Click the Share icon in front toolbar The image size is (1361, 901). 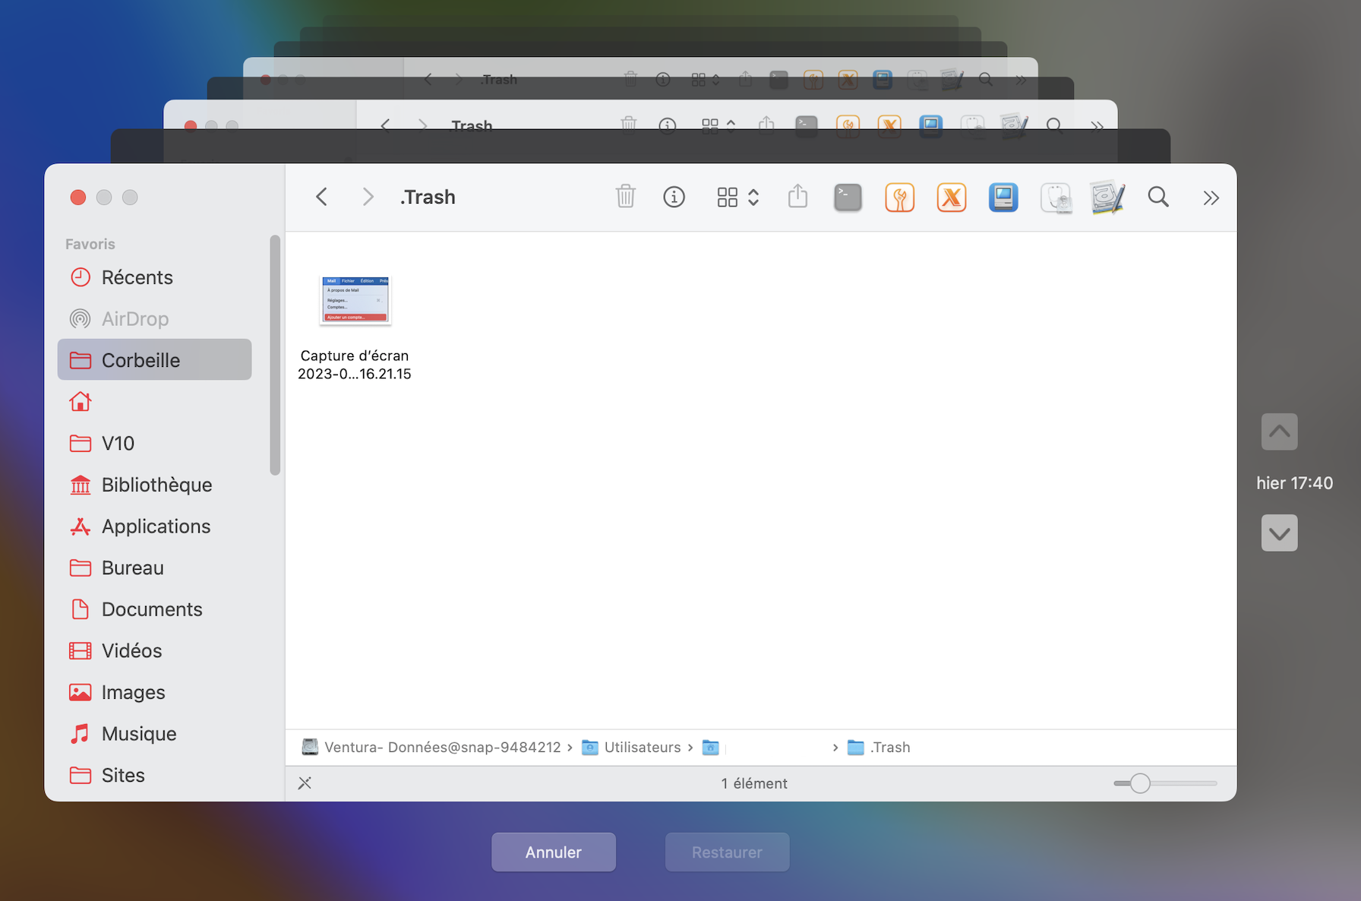tap(797, 196)
